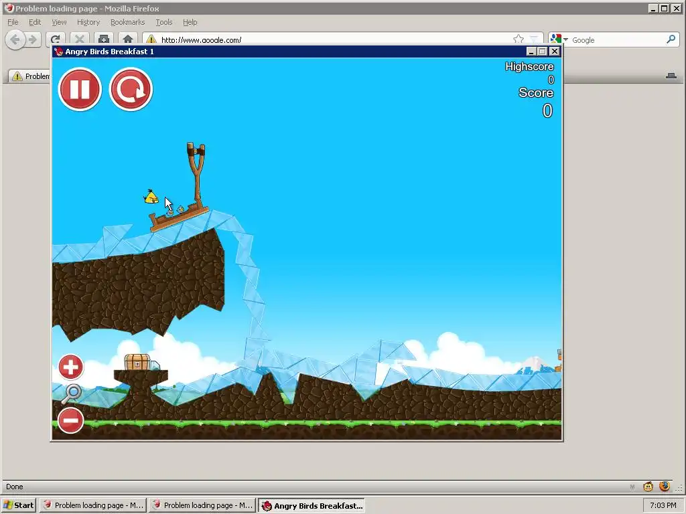The height and width of the screenshot is (514, 686).
Task: Zoom in with the red plus button
Action: pyautogui.click(x=70, y=367)
